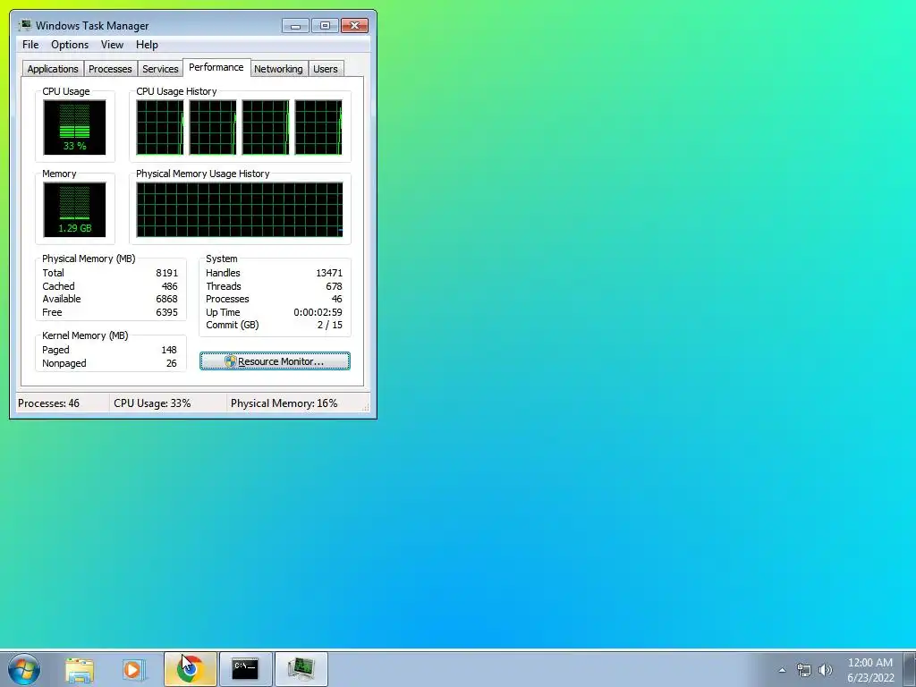Viewport: 916px width, 687px height.
Task: Switch to the Networking tab
Action: 278,68
